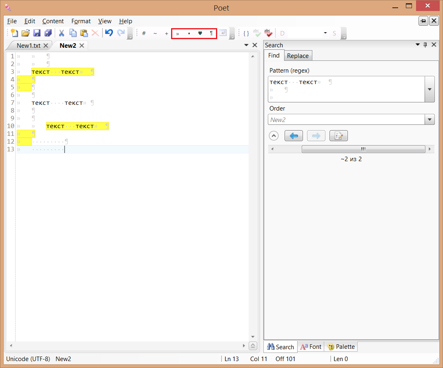
Task: Select the Find tab
Action: coord(274,55)
